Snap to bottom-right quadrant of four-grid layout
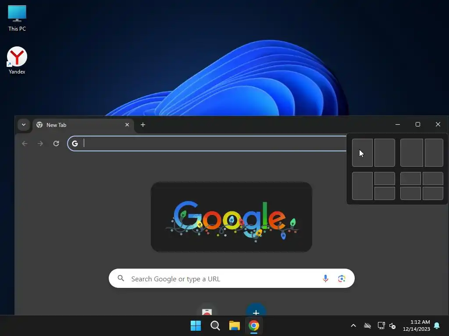This screenshot has height=336, width=449. tap(433, 193)
